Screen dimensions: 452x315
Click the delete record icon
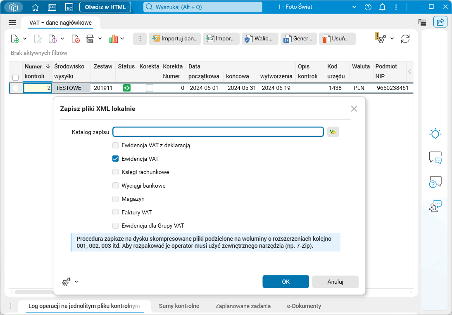(76, 38)
